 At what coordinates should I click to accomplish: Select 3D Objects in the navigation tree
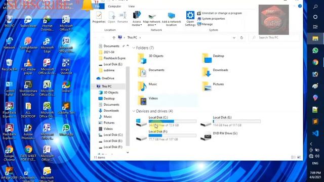[x=109, y=93]
